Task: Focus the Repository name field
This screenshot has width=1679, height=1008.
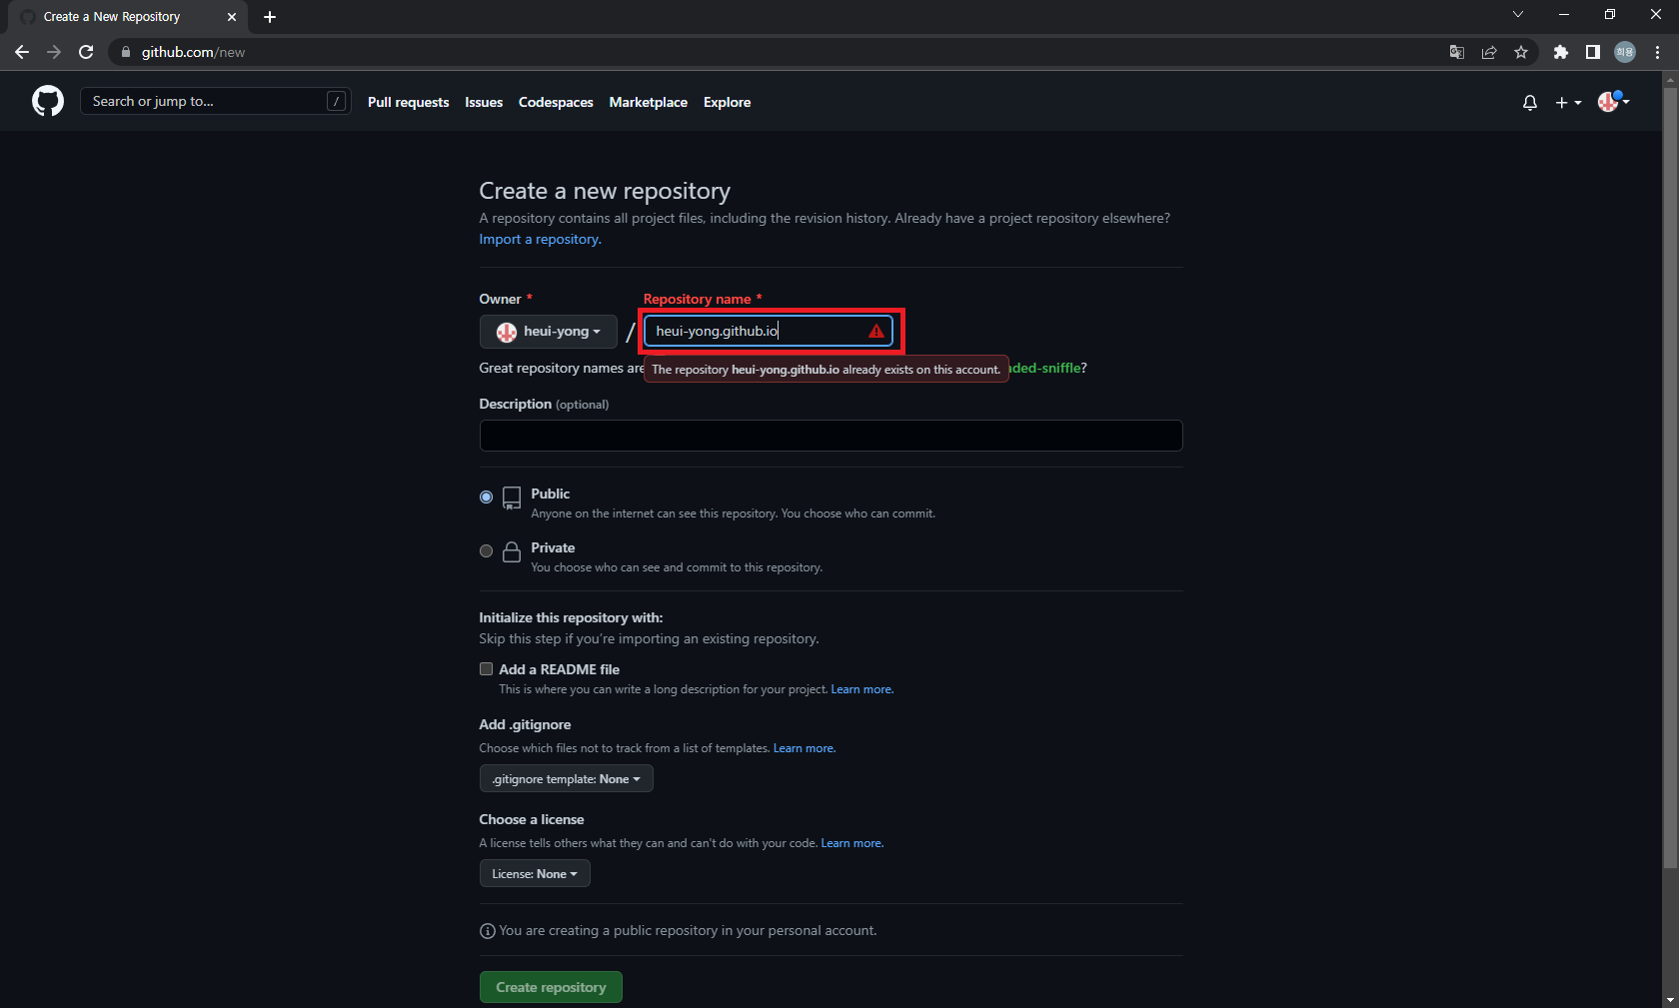Action: pyautogui.click(x=768, y=331)
